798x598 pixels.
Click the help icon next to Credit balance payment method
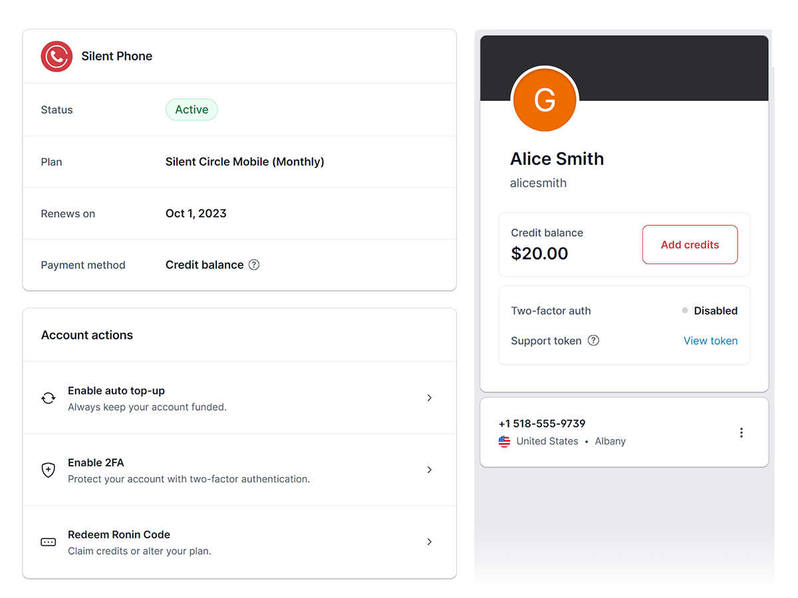[x=254, y=264]
